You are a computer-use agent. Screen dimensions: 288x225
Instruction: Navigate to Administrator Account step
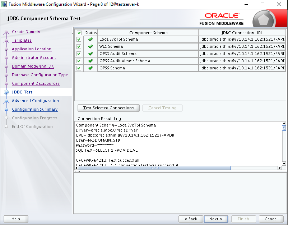(34, 58)
